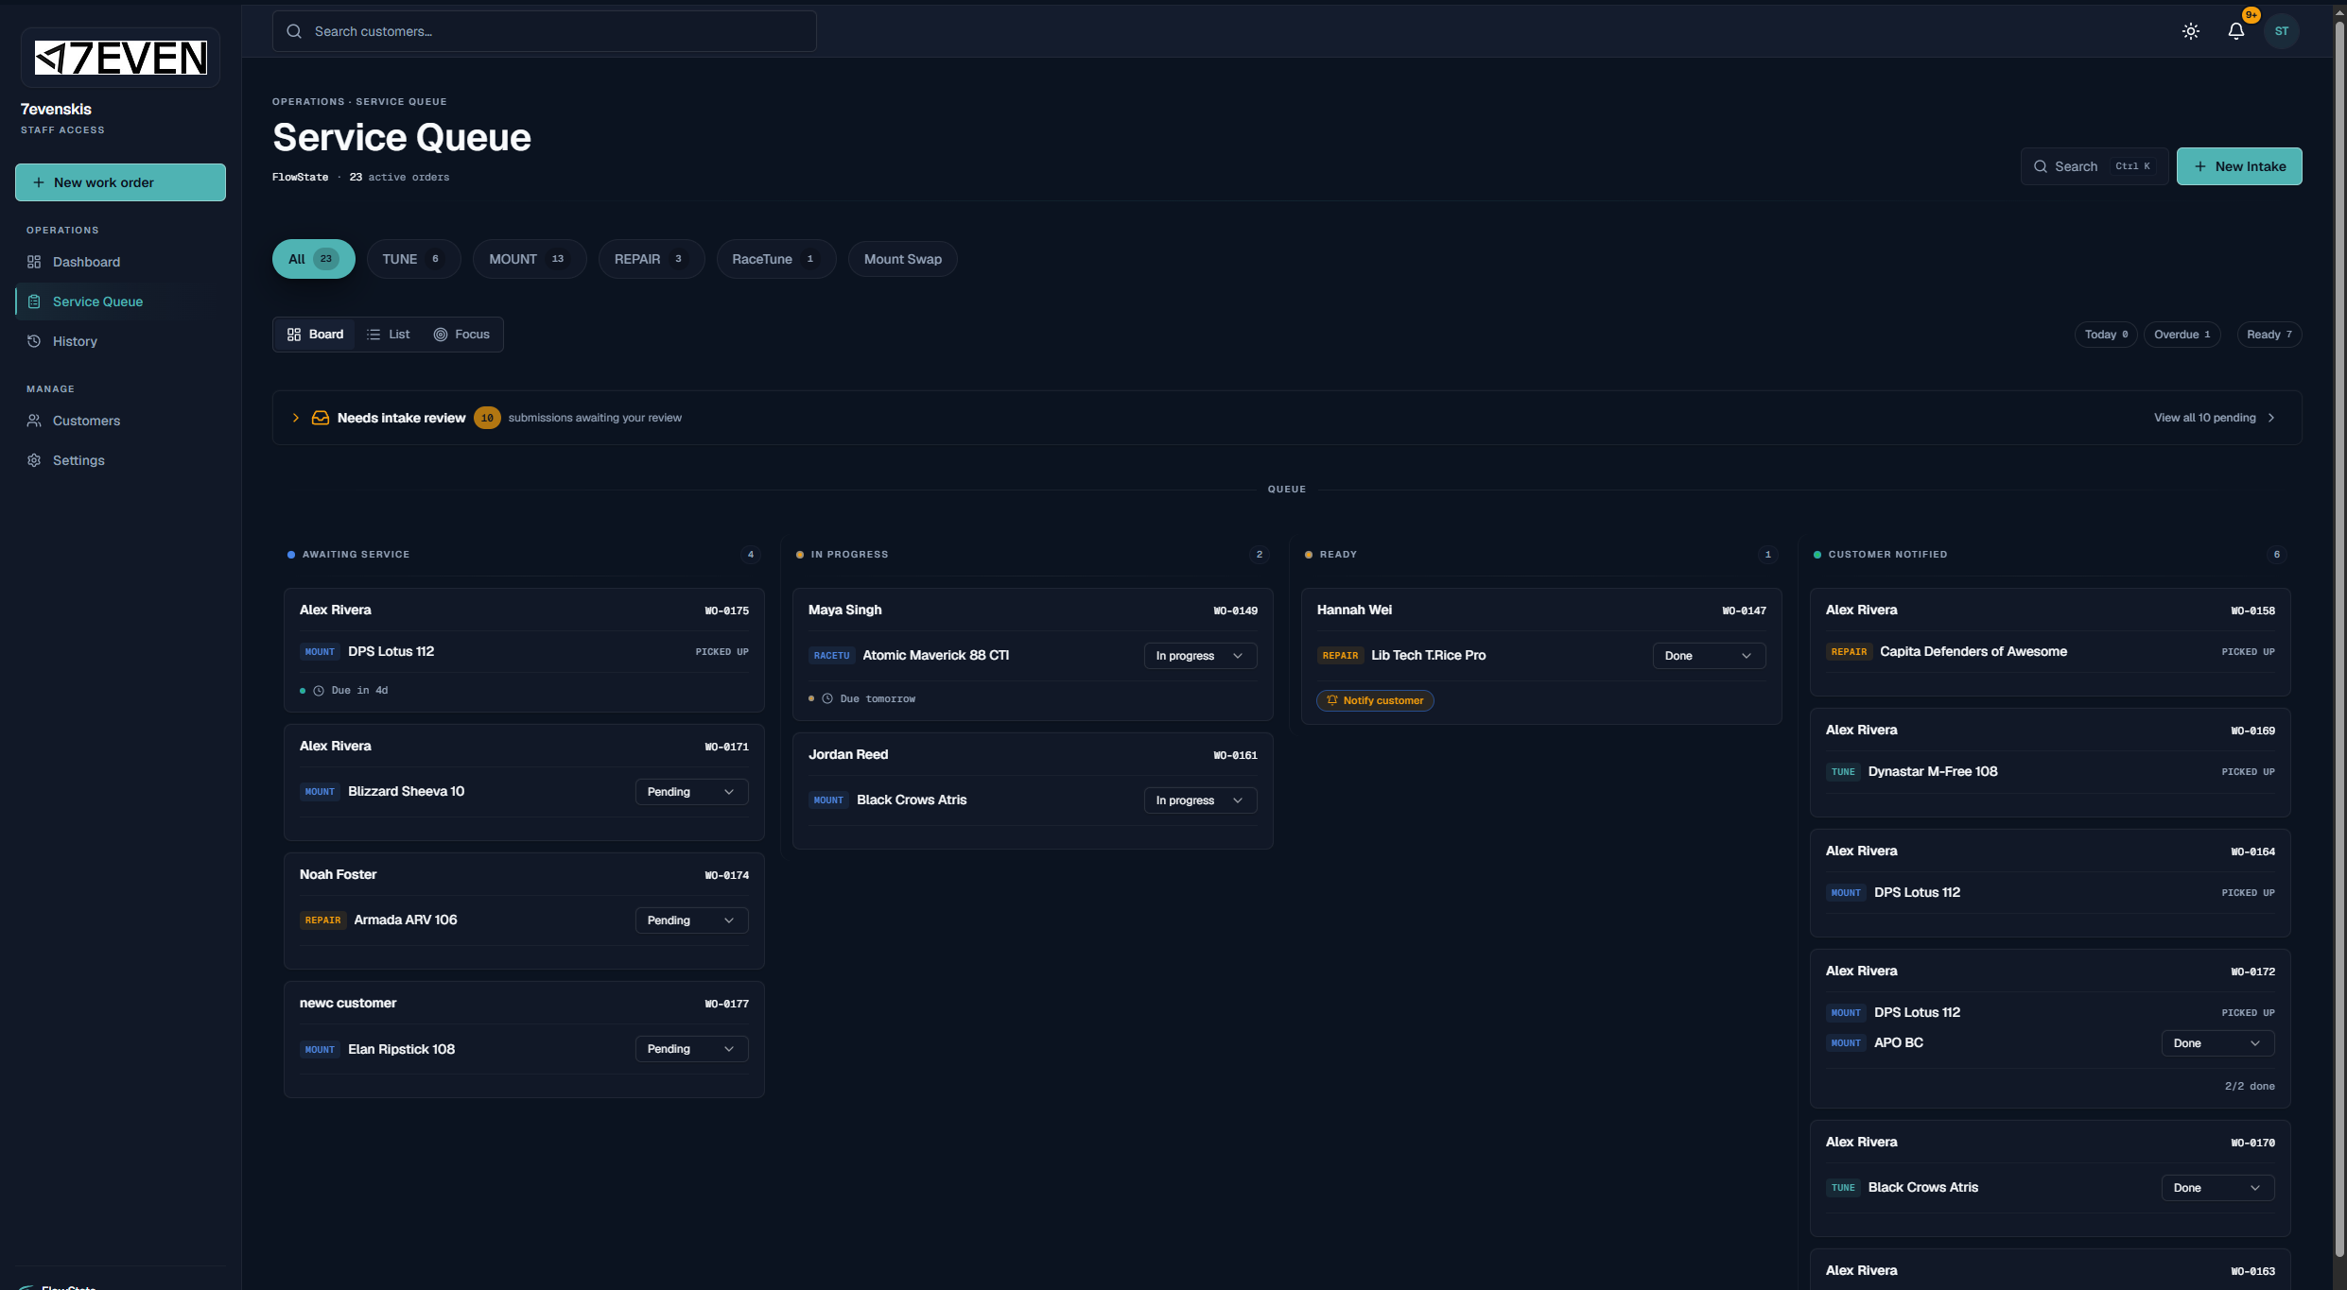Click the Search Ctrl K button
This screenshot has width=2347, height=1290.
coord(2094,166)
